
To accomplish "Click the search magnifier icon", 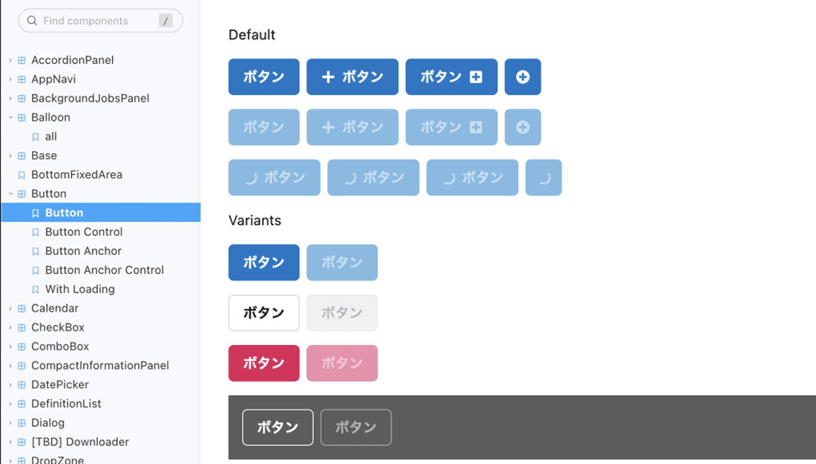I will 32,21.
